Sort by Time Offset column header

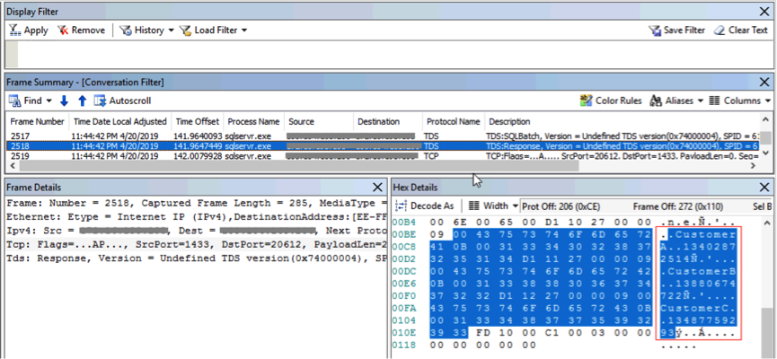point(197,121)
